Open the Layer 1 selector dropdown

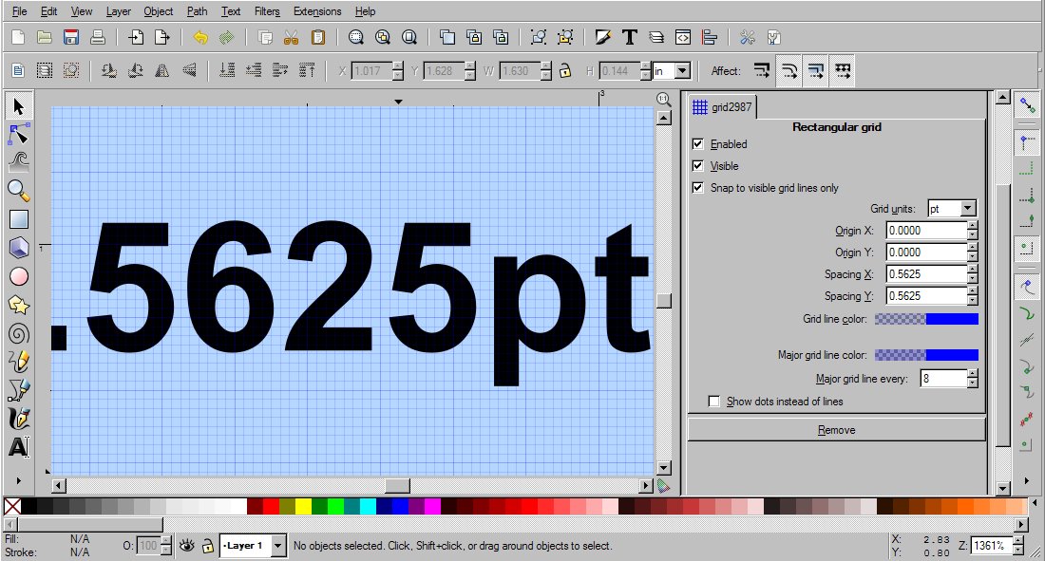coord(253,546)
